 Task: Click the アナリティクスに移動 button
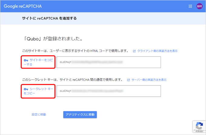tap(80, 114)
